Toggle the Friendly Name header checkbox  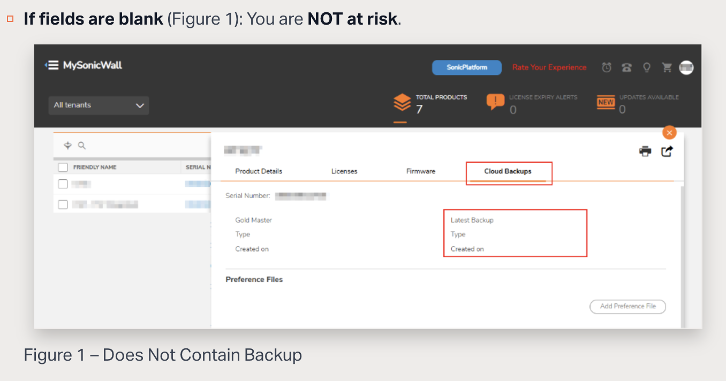point(63,167)
